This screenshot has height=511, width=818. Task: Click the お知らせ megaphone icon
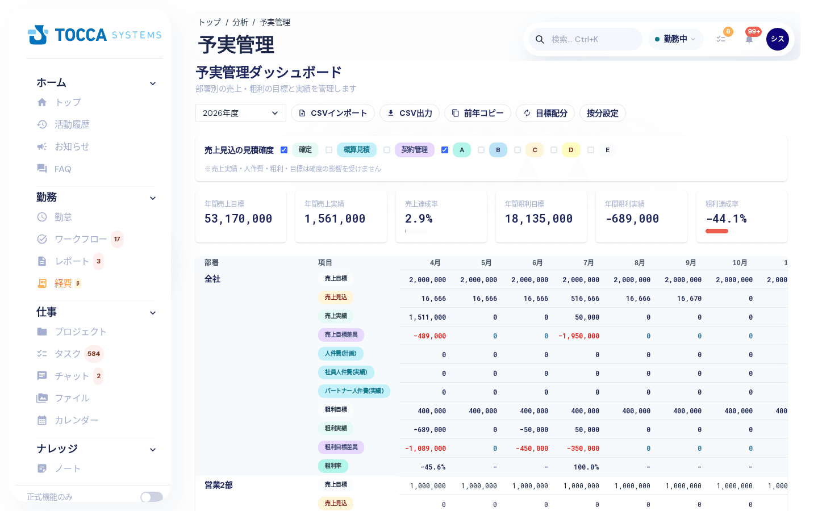pyautogui.click(x=42, y=146)
